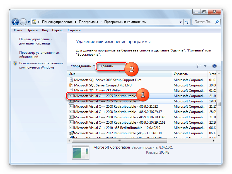
Task: Close the Programs and Components window
Action: click(214, 12)
